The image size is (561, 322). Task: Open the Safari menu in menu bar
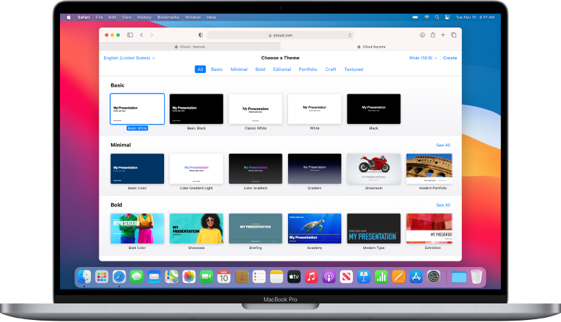83,17
